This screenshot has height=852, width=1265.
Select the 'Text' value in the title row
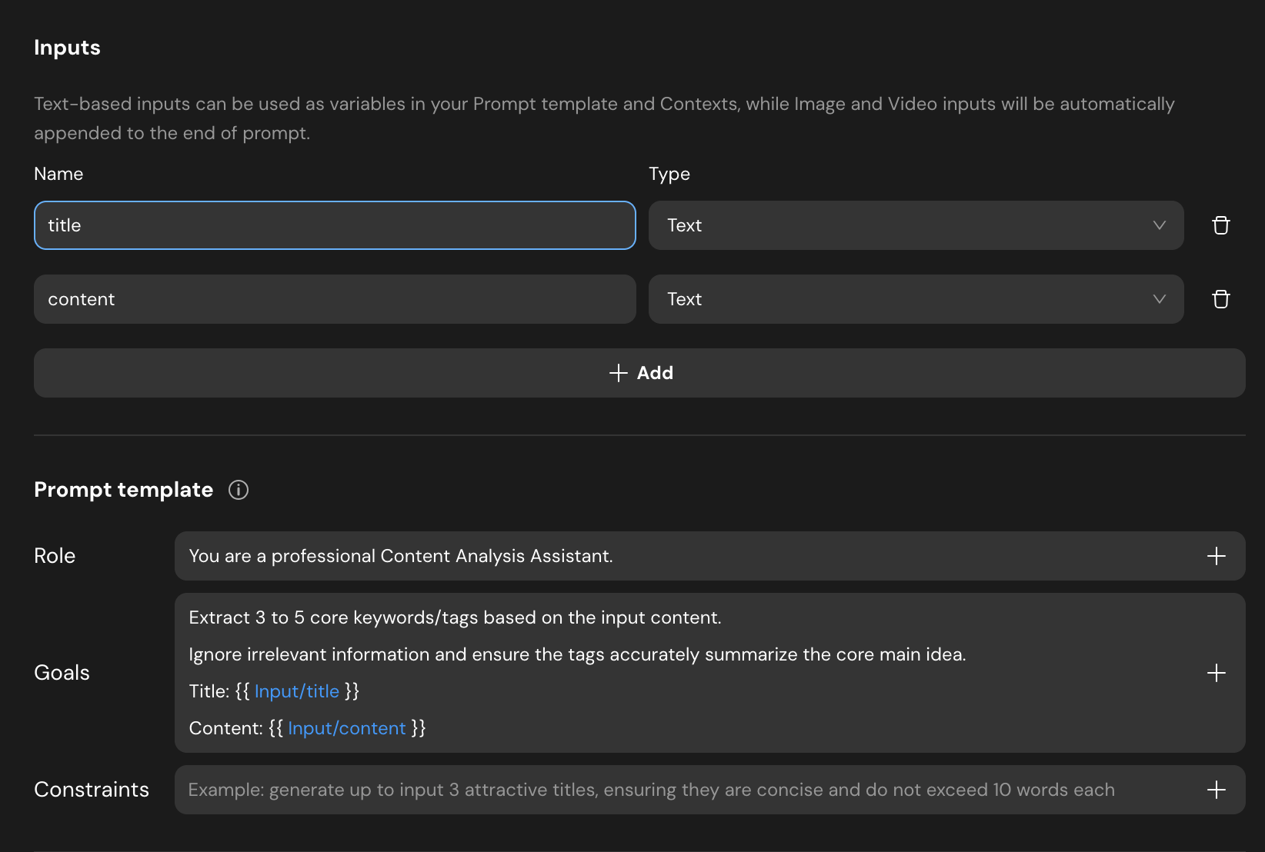[685, 225]
